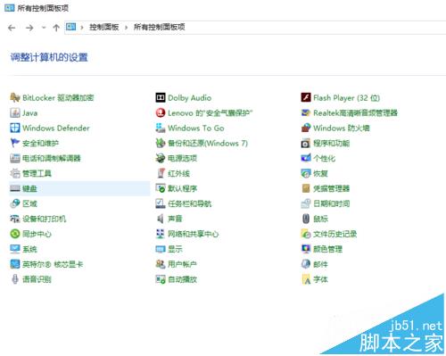Open the Windows To Go icon
446x356 pixels.
(x=161, y=128)
